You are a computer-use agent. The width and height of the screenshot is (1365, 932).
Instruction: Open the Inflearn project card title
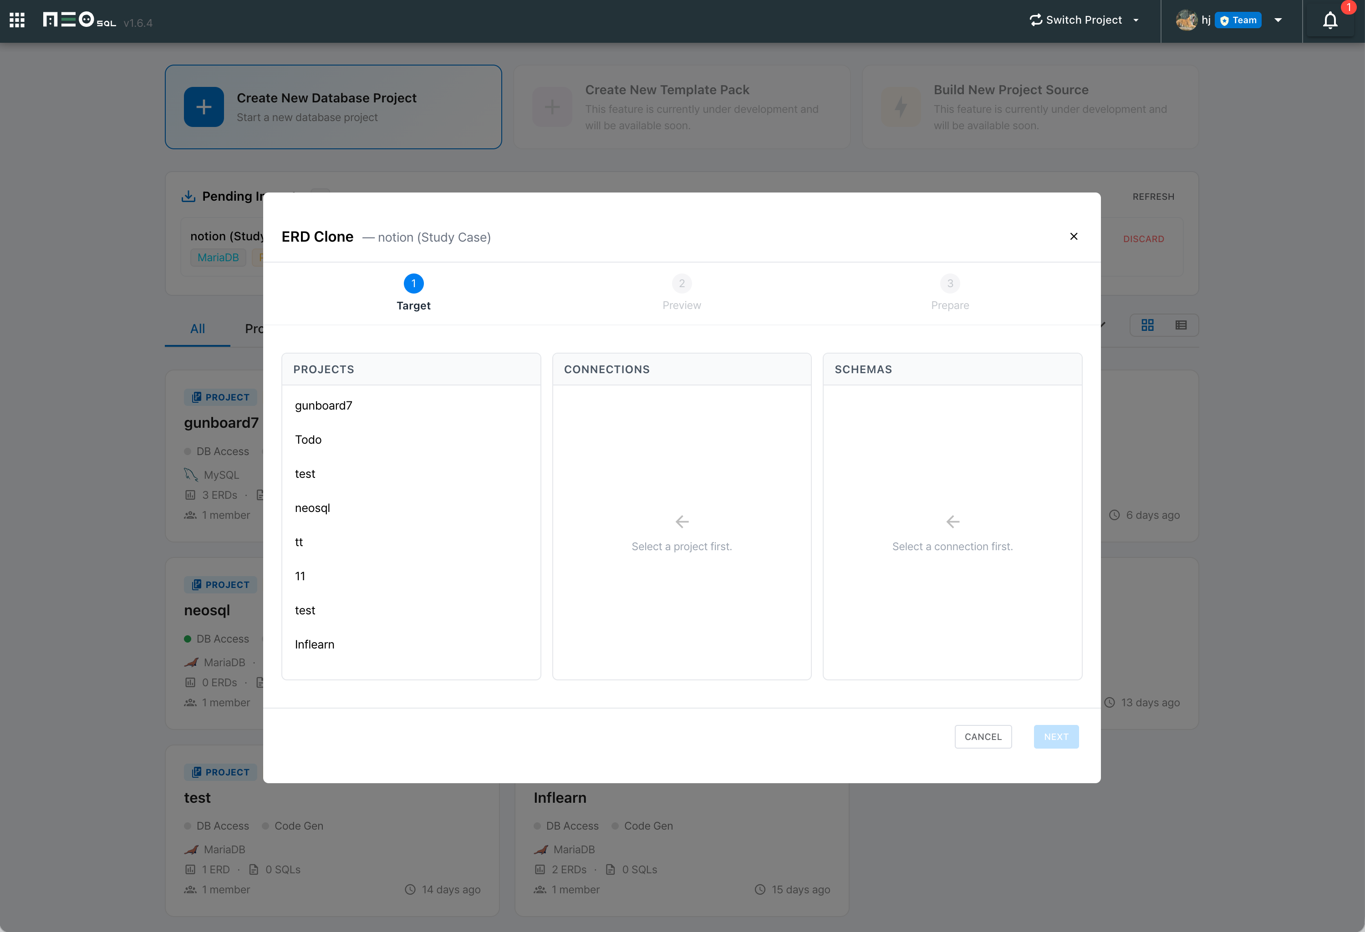(560, 798)
